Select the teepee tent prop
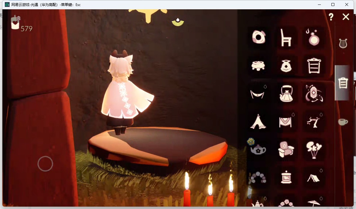 (258, 122)
